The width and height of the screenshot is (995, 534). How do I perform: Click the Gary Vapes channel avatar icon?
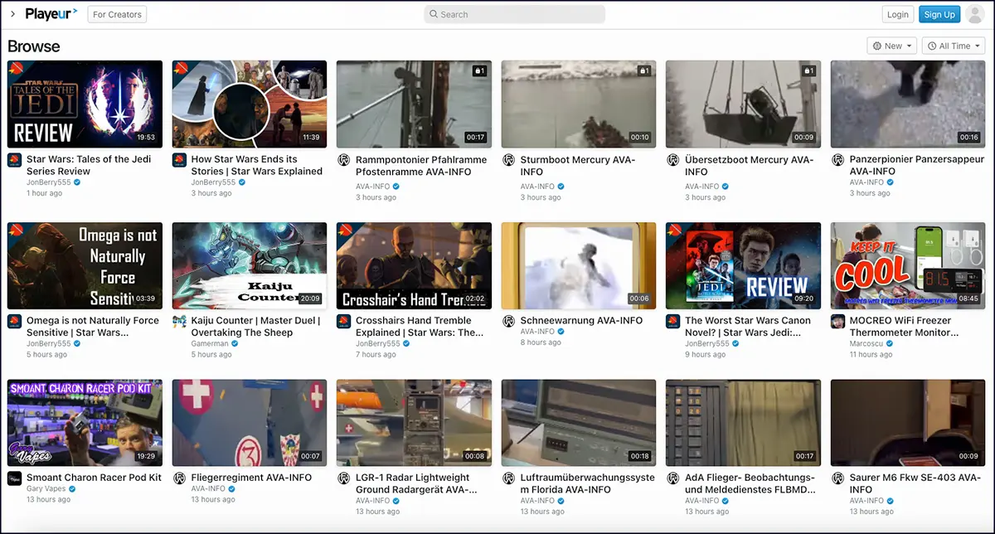tap(14, 478)
